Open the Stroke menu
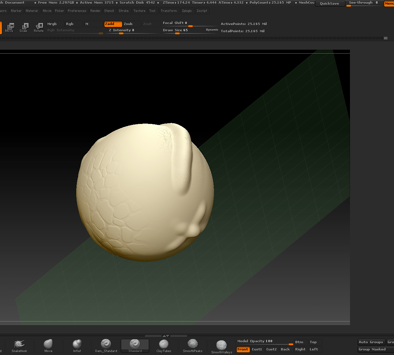394x355 pixels. [124, 11]
